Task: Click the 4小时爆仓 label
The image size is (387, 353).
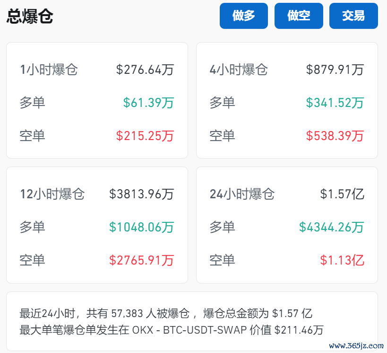Action: pyautogui.click(x=239, y=70)
